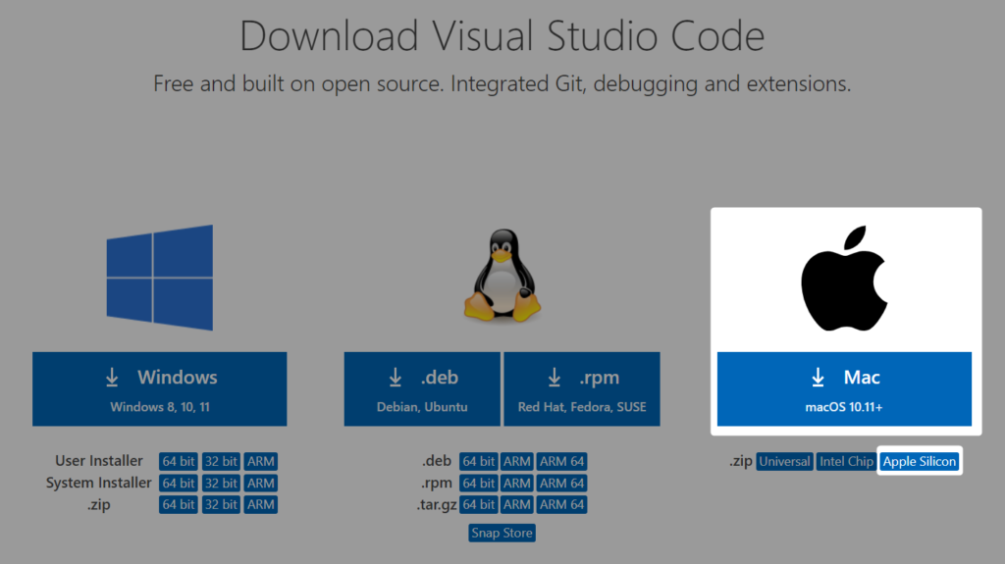Download the .rpm package for Red Hat
1005x564 pixels.
(x=582, y=389)
